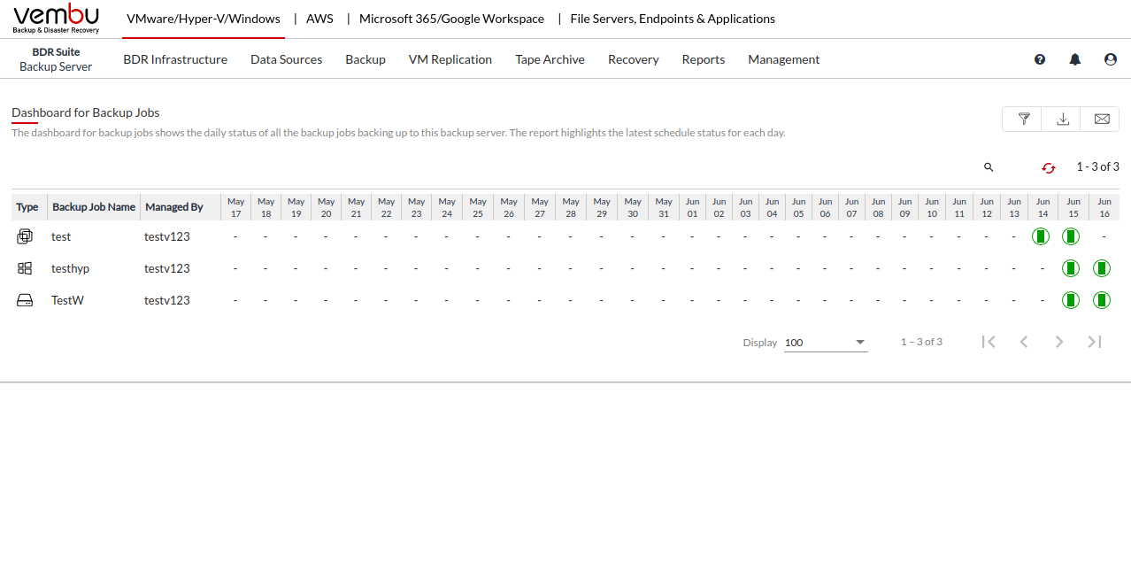Open the Backup menu

pyautogui.click(x=365, y=59)
